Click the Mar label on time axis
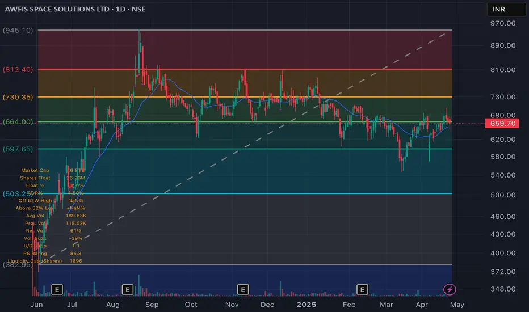 coord(387,305)
